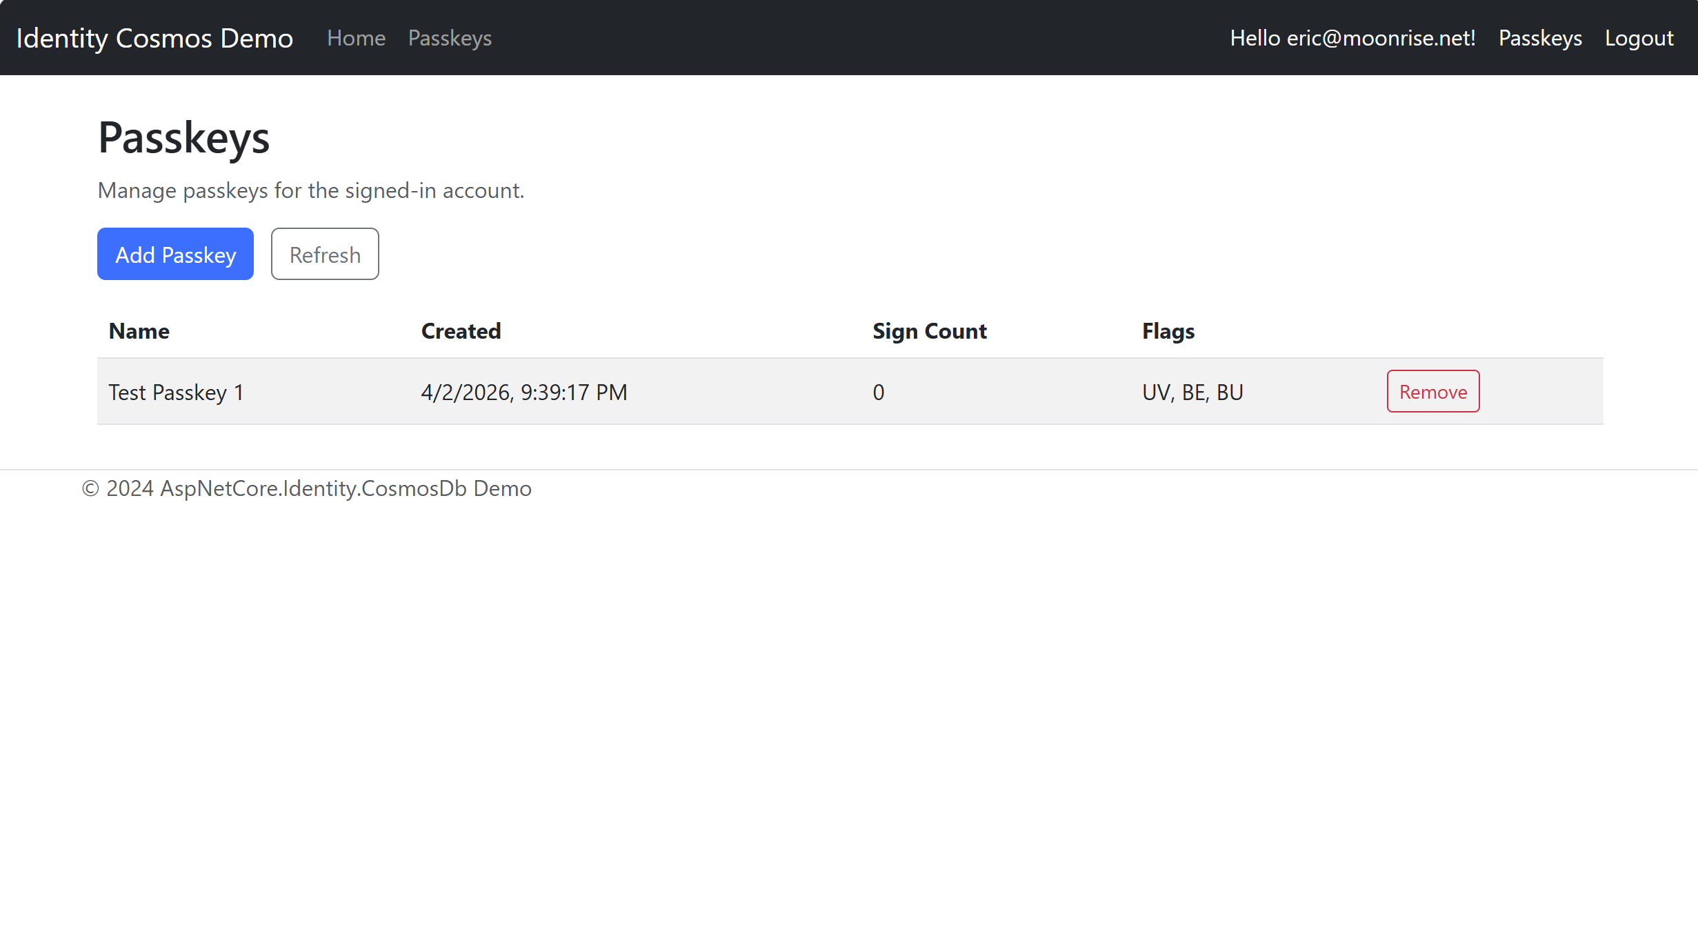The height and width of the screenshot is (945, 1698).
Task: Click the Refresh button
Action: [324, 254]
